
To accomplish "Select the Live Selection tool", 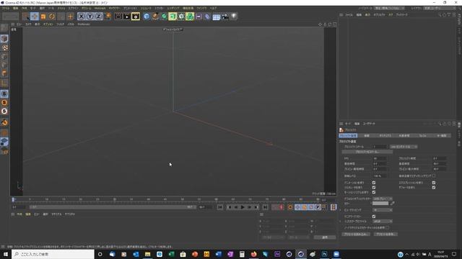I will click(26, 17).
